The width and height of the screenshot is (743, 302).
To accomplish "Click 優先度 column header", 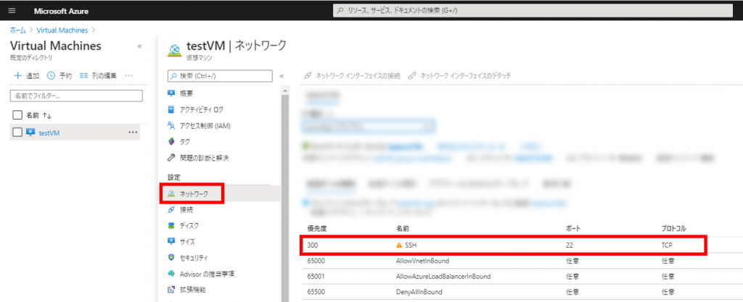I will coord(317,229).
